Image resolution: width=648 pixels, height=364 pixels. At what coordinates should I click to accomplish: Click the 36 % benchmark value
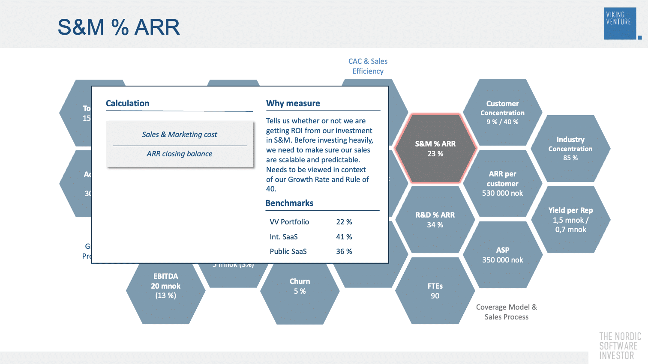[344, 251]
